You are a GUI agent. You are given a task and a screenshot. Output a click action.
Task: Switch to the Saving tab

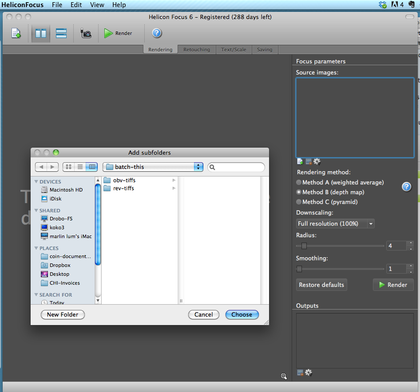tap(265, 50)
